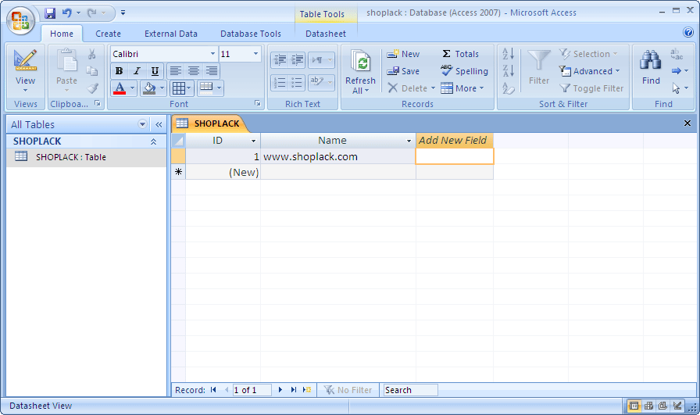The image size is (700, 415).
Task: Go to next record navigation arrow
Action: [x=280, y=390]
